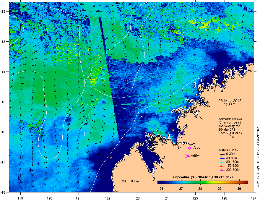
Task: Click the '07:33Z' time text
Action: tap(230, 105)
